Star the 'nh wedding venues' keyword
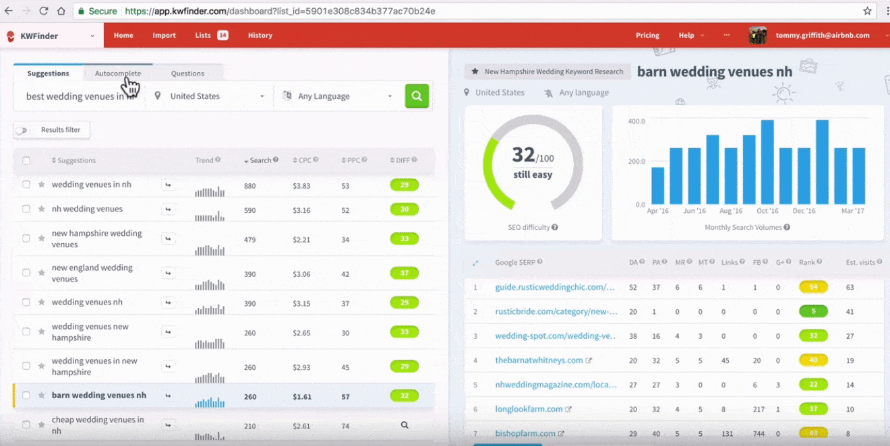Viewport: 890px width, 446px height. (x=41, y=209)
